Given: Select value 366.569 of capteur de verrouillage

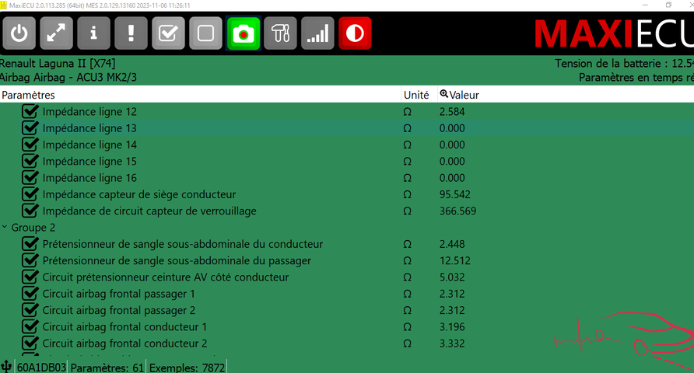Looking at the screenshot, I should (457, 211).
